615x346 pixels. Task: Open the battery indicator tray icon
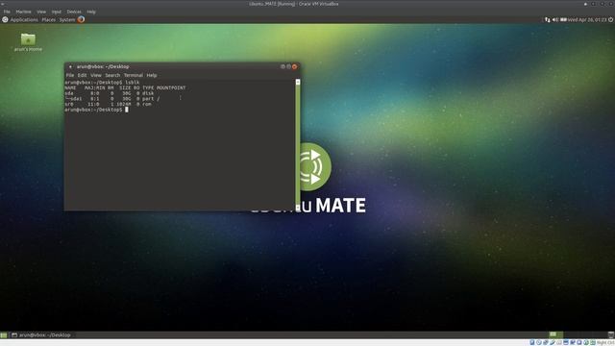tap(563, 19)
